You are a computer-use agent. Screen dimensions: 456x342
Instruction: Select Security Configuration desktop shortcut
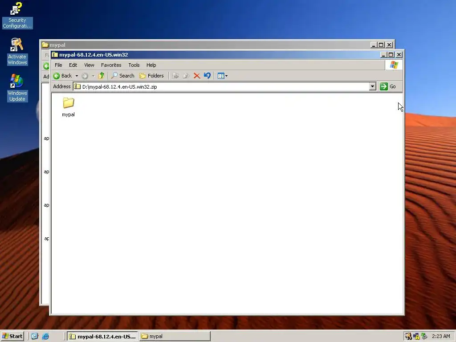pos(17,16)
